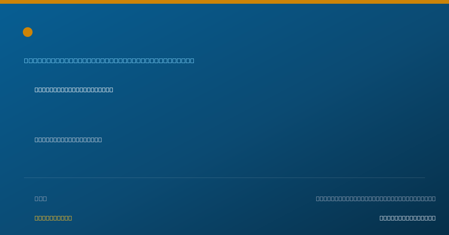Click the three-character gray footer label
Screen dimensions: 449x235
tap(41, 198)
